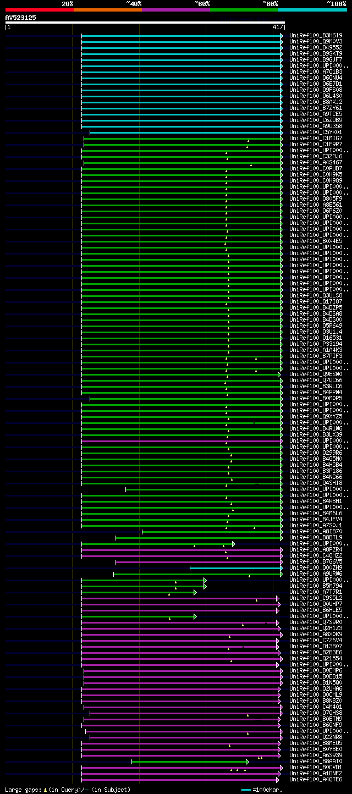Click the purple ~60% identity legend segment
This screenshot has width=352, height=794.
pyautogui.click(x=175, y=10)
